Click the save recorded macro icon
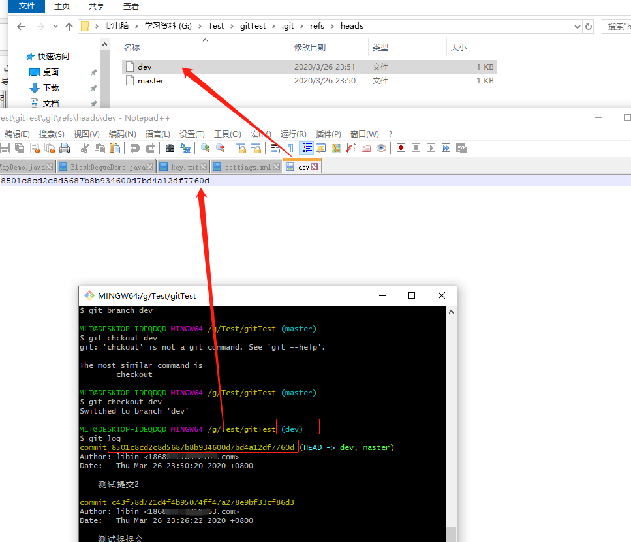The height and width of the screenshot is (542, 631). pyautogui.click(x=461, y=148)
